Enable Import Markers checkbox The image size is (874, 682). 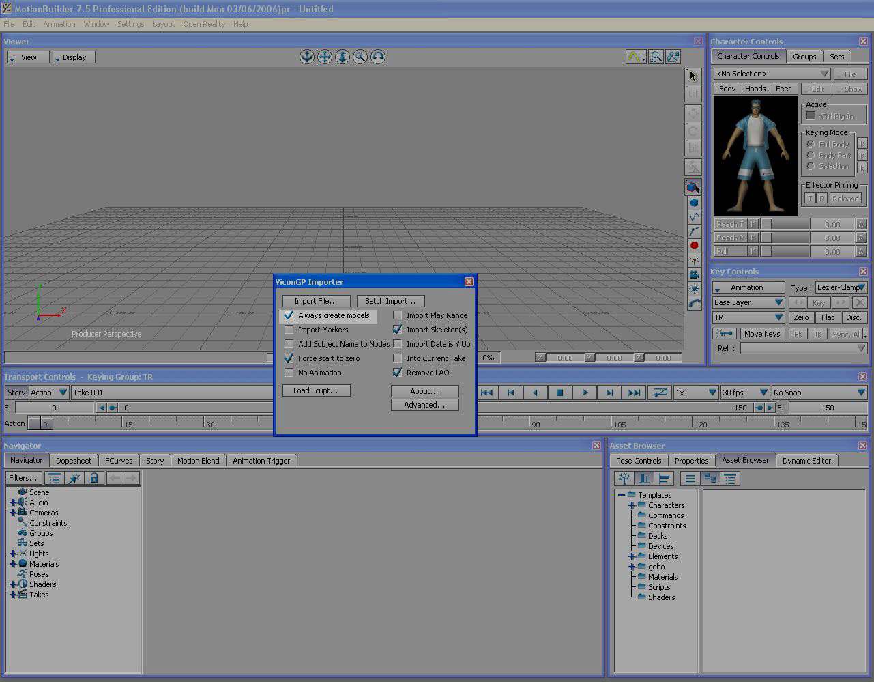coord(289,330)
